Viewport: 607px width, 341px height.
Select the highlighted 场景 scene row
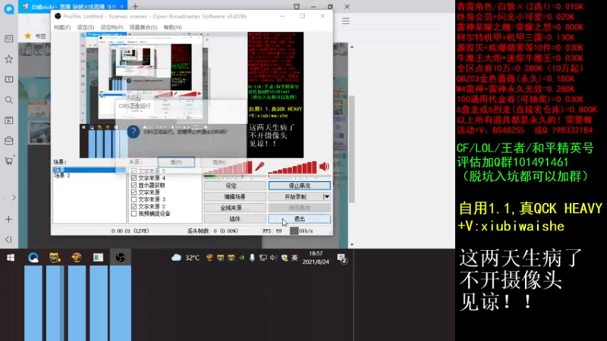point(89,170)
